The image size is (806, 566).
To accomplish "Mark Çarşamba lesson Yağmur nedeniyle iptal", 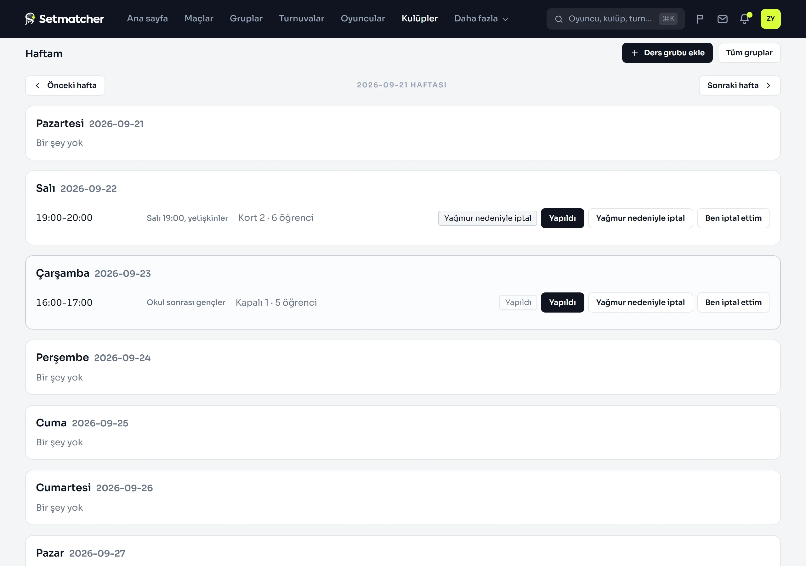I will [x=640, y=302].
